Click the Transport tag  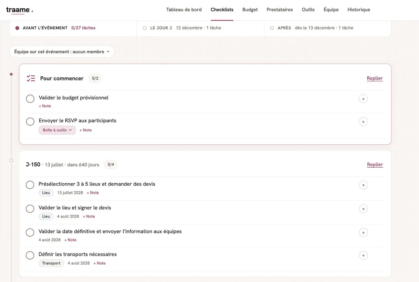51,263
